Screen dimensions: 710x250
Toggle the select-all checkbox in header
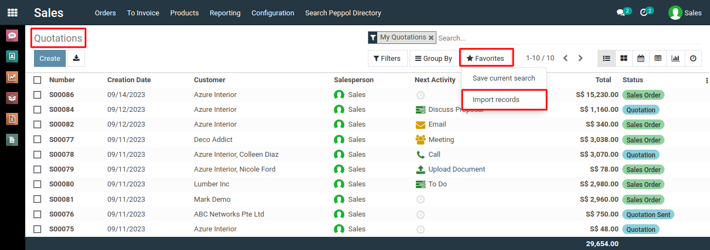pyautogui.click(x=37, y=80)
